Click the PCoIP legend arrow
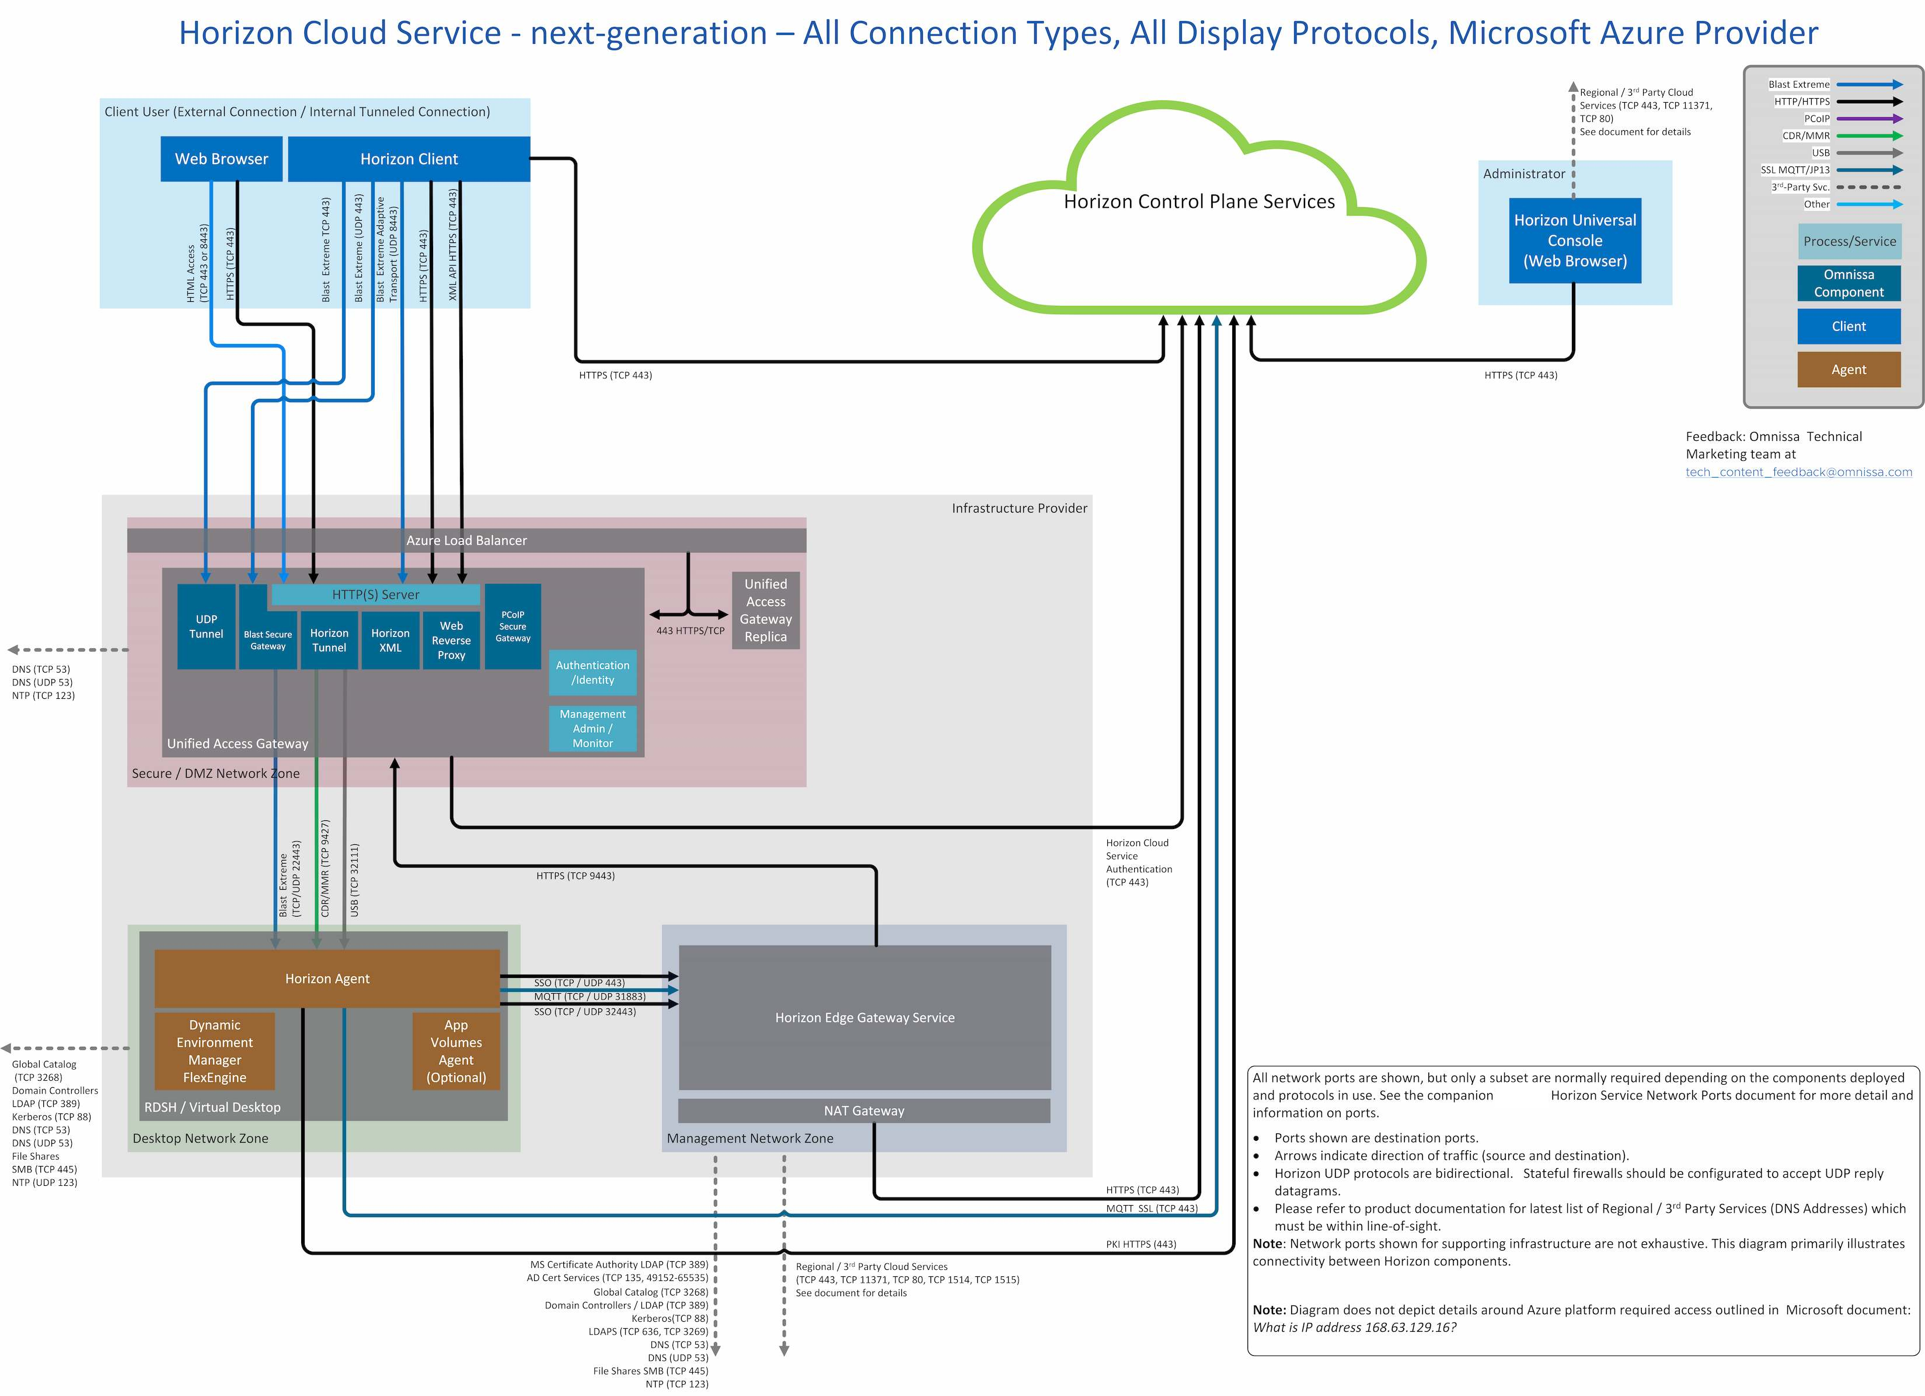This screenshot has width=1925, height=1396. point(1870,119)
